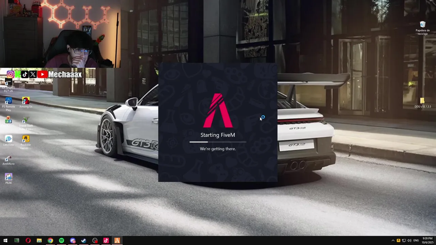Open Discord from taskbar
The width and height of the screenshot is (436, 245).
(73, 241)
